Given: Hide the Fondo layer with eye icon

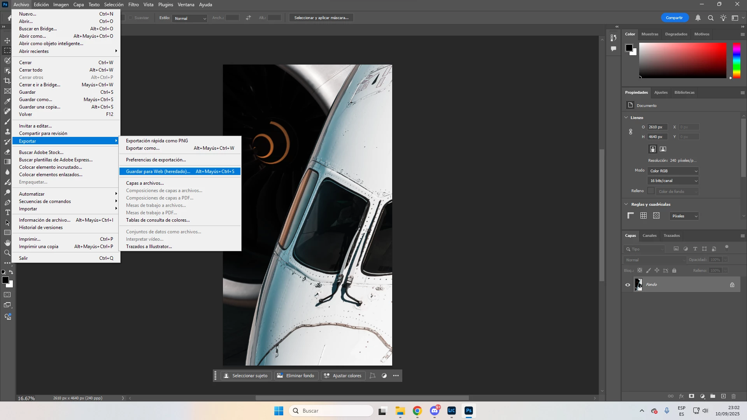Looking at the screenshot, I should pos(628,285).
